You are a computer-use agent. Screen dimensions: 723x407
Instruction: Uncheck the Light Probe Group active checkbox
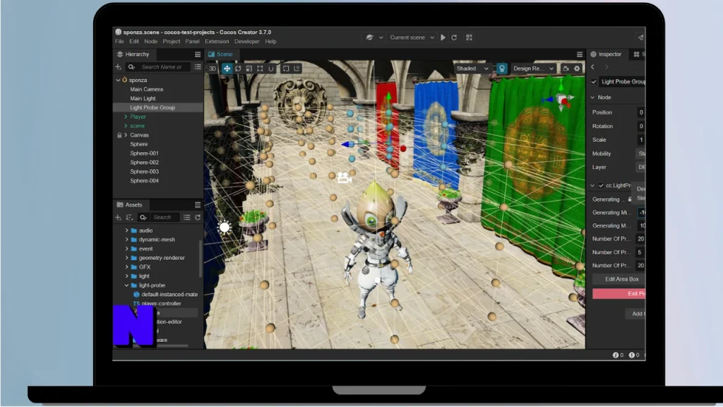594,82
